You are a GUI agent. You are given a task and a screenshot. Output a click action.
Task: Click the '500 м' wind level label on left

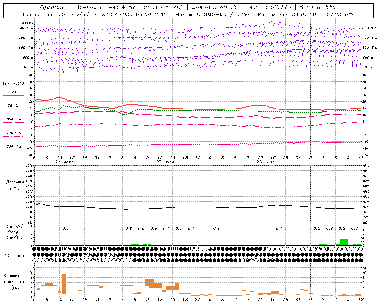tap(28, 58)
